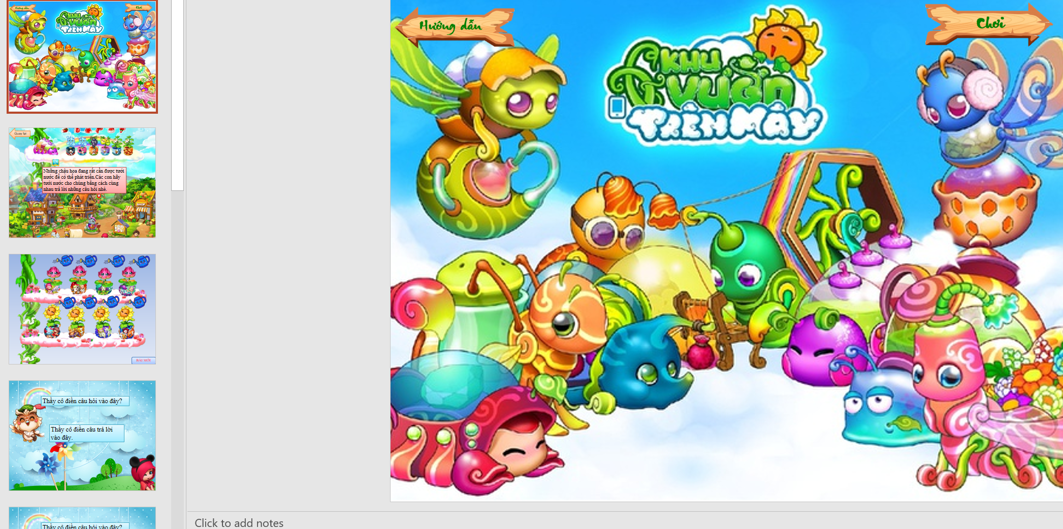Open the third slide thumbnail with flower pots

pos(82,309)
